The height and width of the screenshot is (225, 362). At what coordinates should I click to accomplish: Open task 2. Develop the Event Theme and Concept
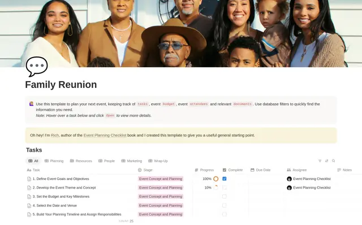click(64, 188)
